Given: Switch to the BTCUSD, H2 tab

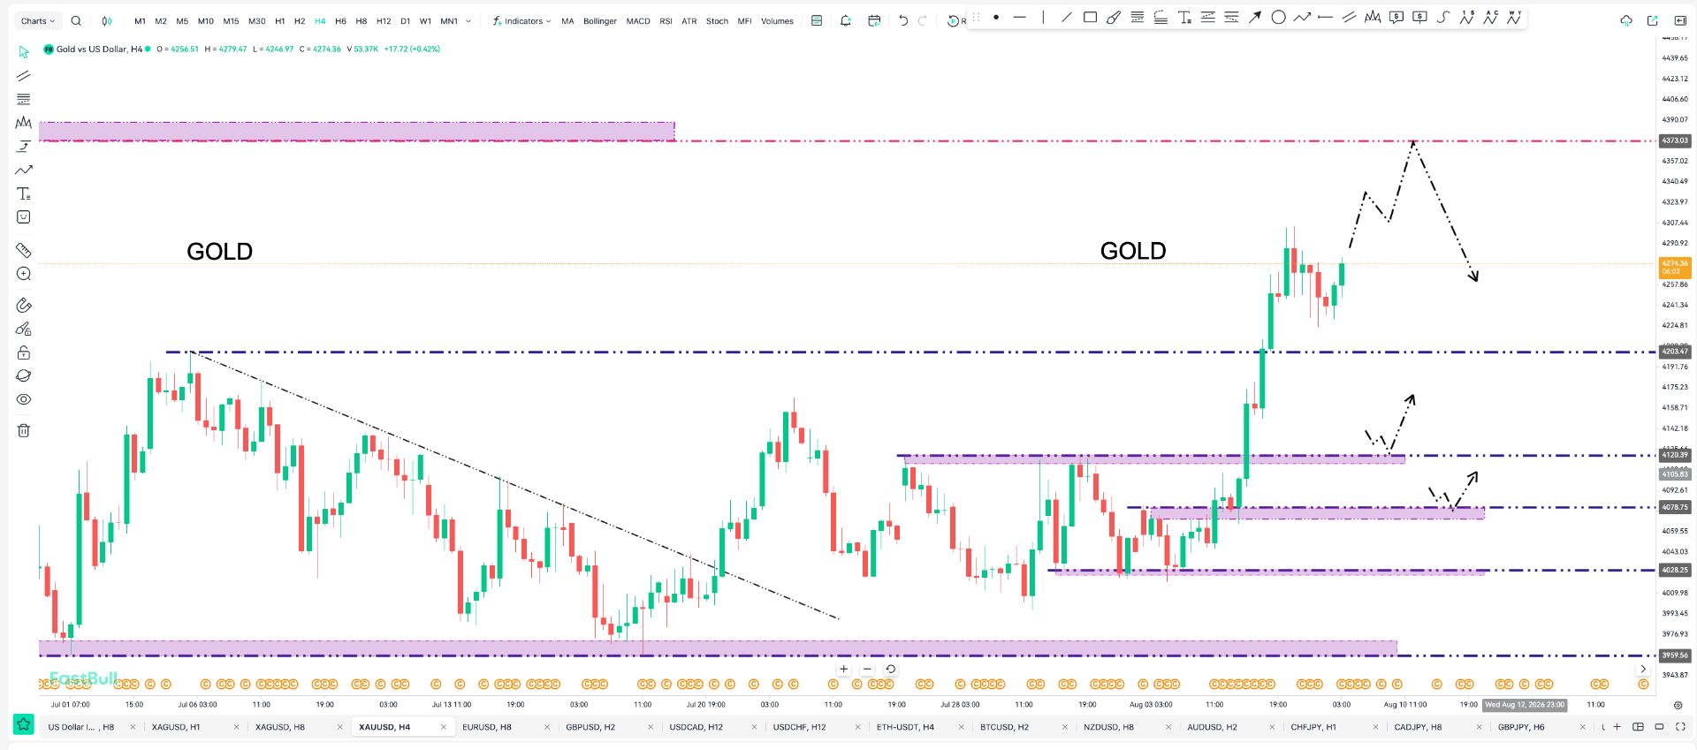Looking at the screenshot, I should coord(1005,727).
